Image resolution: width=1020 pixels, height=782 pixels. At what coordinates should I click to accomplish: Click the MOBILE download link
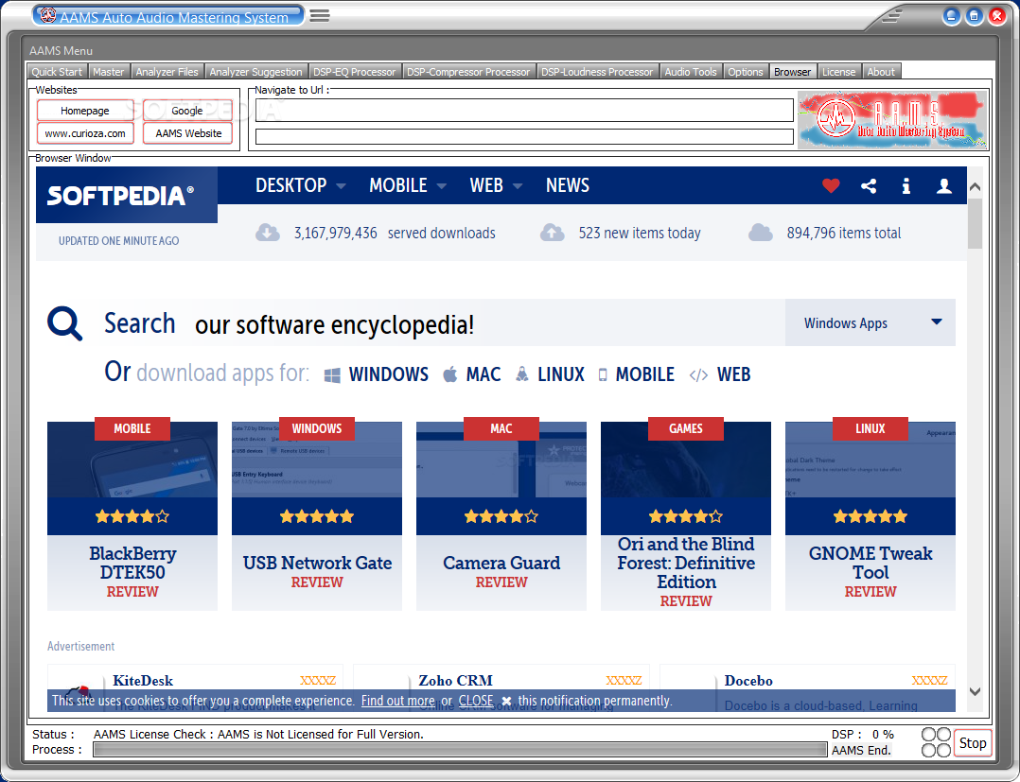click(644, 374)
